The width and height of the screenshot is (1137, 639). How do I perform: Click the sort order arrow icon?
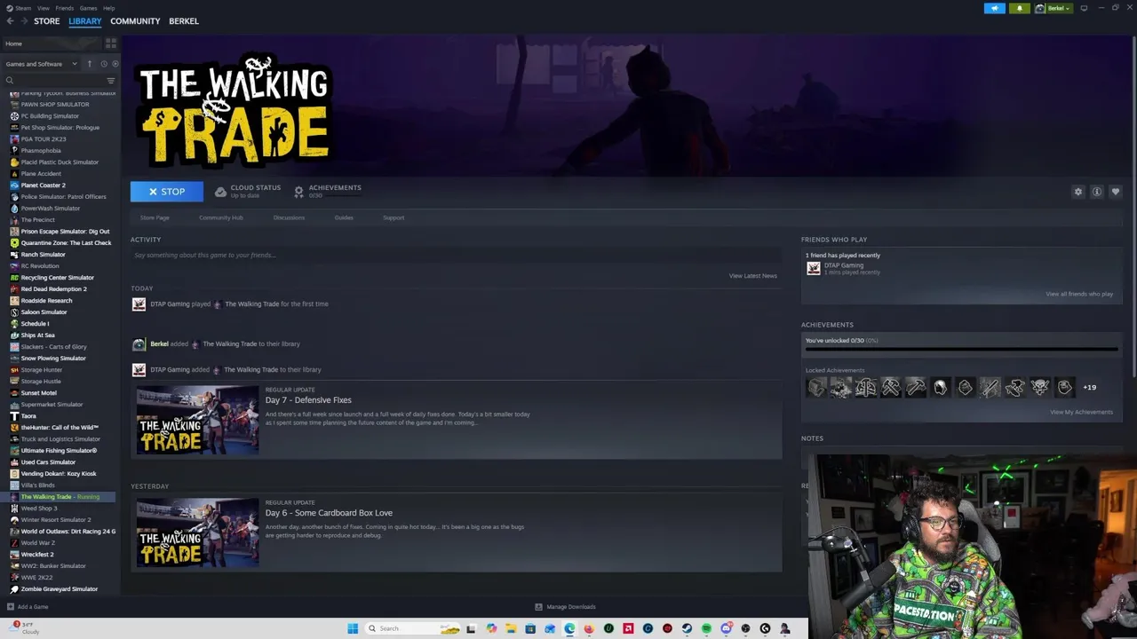[90, 64]
